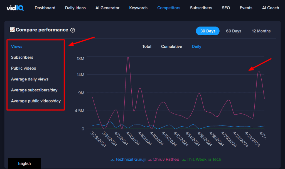This screenshot has width=285, height=169.
Task: Click the active 30 Days filter pill
Action: [x=208, y=31]
